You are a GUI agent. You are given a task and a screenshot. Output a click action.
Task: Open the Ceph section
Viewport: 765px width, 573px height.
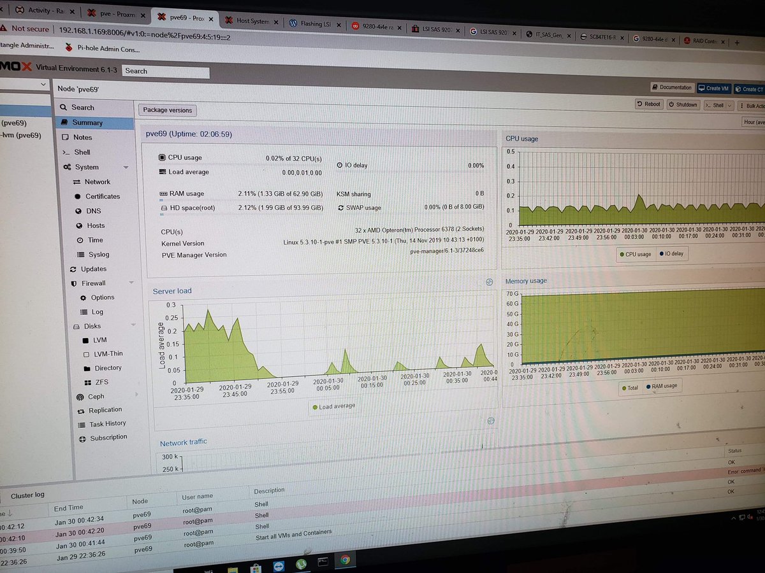tap(96, 397)
